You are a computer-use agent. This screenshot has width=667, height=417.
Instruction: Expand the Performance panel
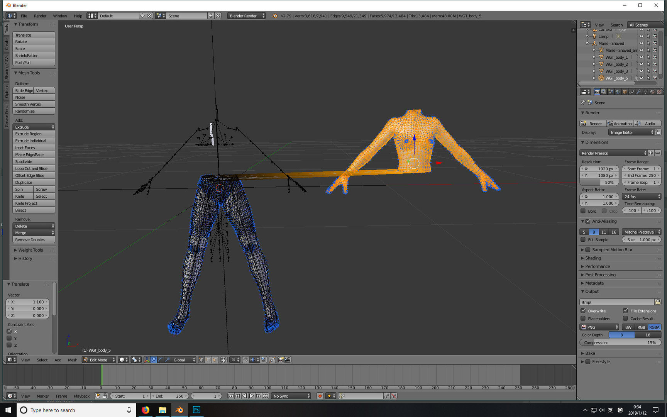[597, 266]
